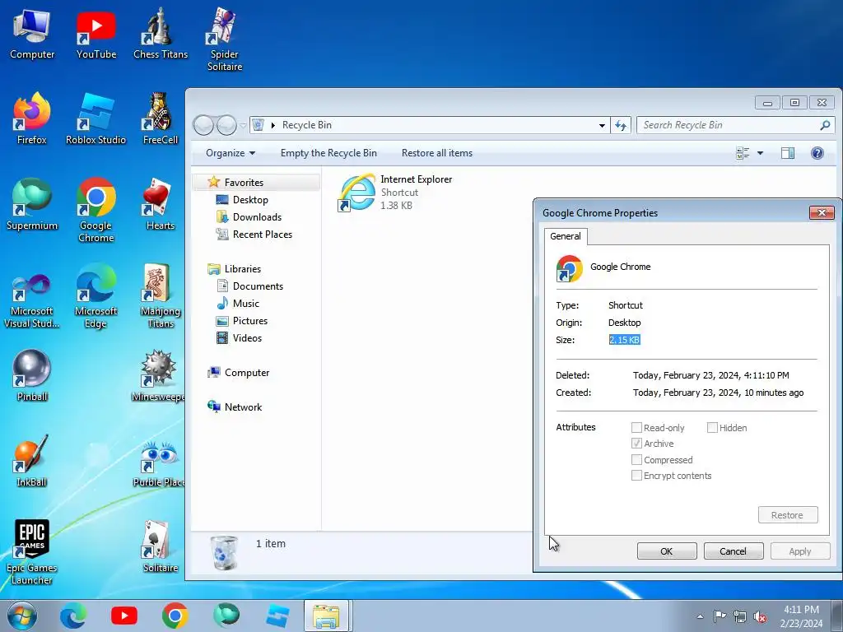Image resolution: width=843 pixels, height=632 pixels.
Task: Toggle the Encrypt contents checkbox
Action: click(x=636, y=476)
